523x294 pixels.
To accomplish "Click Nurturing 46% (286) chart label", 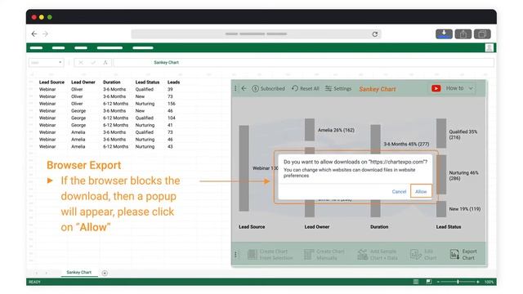I will (463, 176).
